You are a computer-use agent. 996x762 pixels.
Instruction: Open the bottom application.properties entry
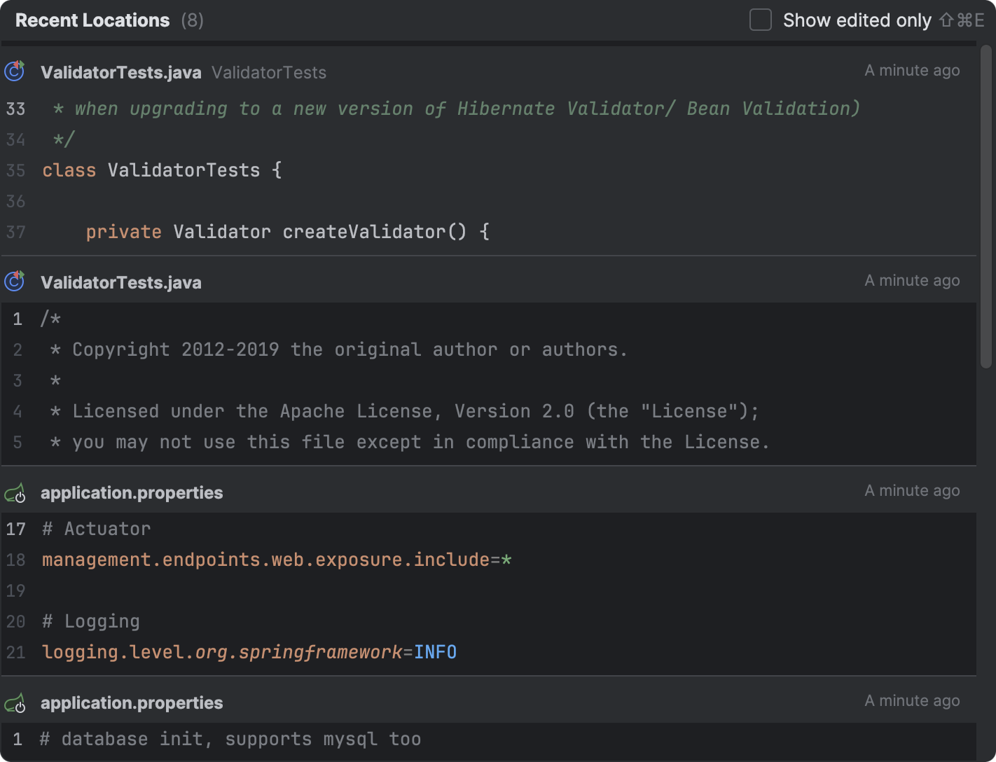pyautogui.click(x=132, y=702)
